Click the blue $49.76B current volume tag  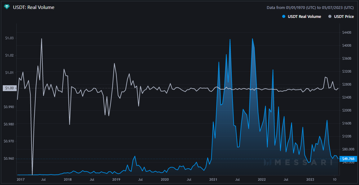348,159
